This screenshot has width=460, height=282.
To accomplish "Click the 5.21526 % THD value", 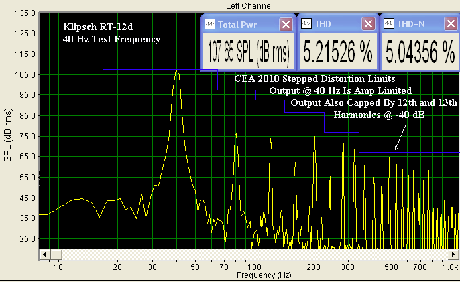I will point(338,52).
